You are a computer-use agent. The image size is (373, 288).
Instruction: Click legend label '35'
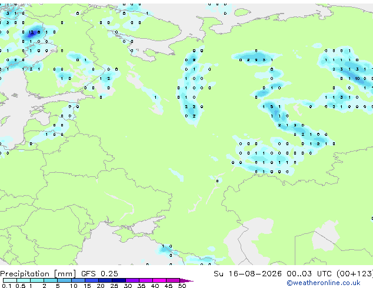click(x=141, y=286)
